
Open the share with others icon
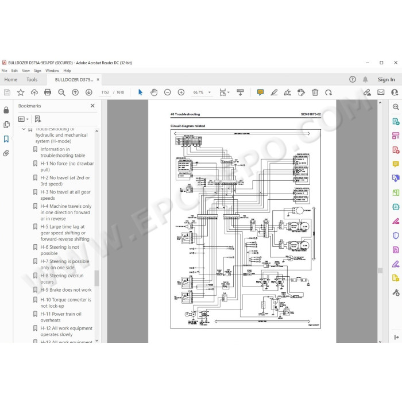pyautogui.click(x=395, y=92)
